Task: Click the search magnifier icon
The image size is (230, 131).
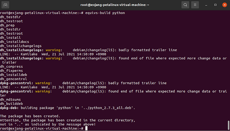Action: click(x=185, y=5)
